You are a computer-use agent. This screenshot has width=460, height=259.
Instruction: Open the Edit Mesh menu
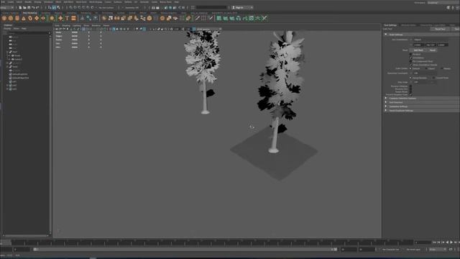(68, 2)
